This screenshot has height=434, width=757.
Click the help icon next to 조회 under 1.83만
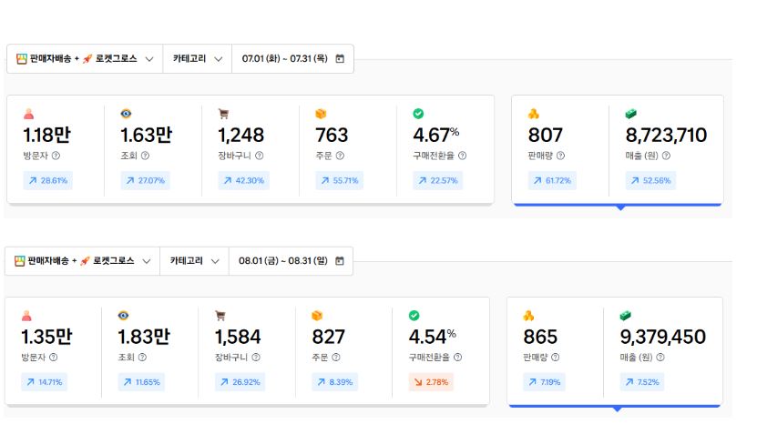pyautogui.click(x=142, y=358)
